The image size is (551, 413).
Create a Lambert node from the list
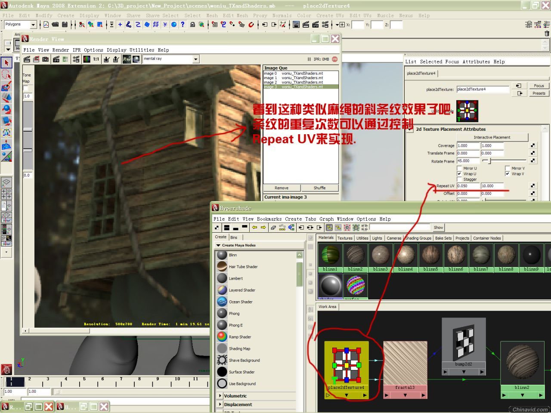click(236, 278)
